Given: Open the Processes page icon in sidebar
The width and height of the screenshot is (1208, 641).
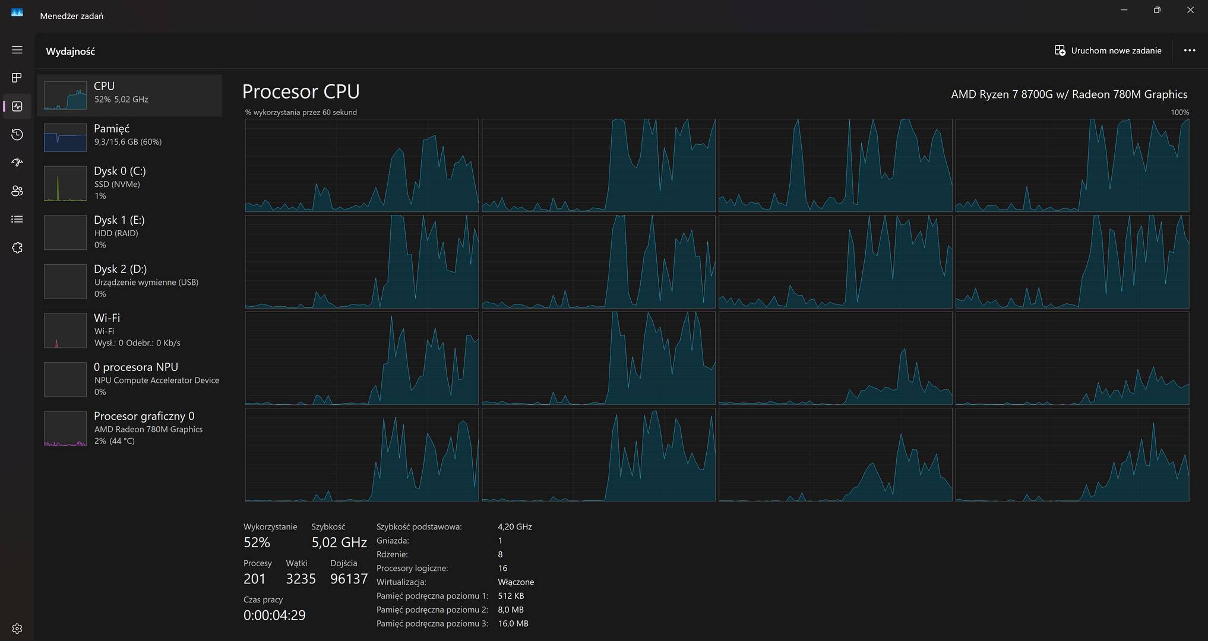Looking at the screenshot, I should click(x=17, y=78).
